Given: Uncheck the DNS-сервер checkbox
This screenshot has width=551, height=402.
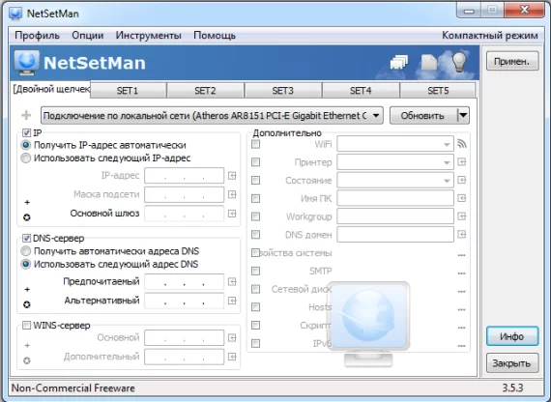Looking at the screenshot, I should click(x=26, y=239).
